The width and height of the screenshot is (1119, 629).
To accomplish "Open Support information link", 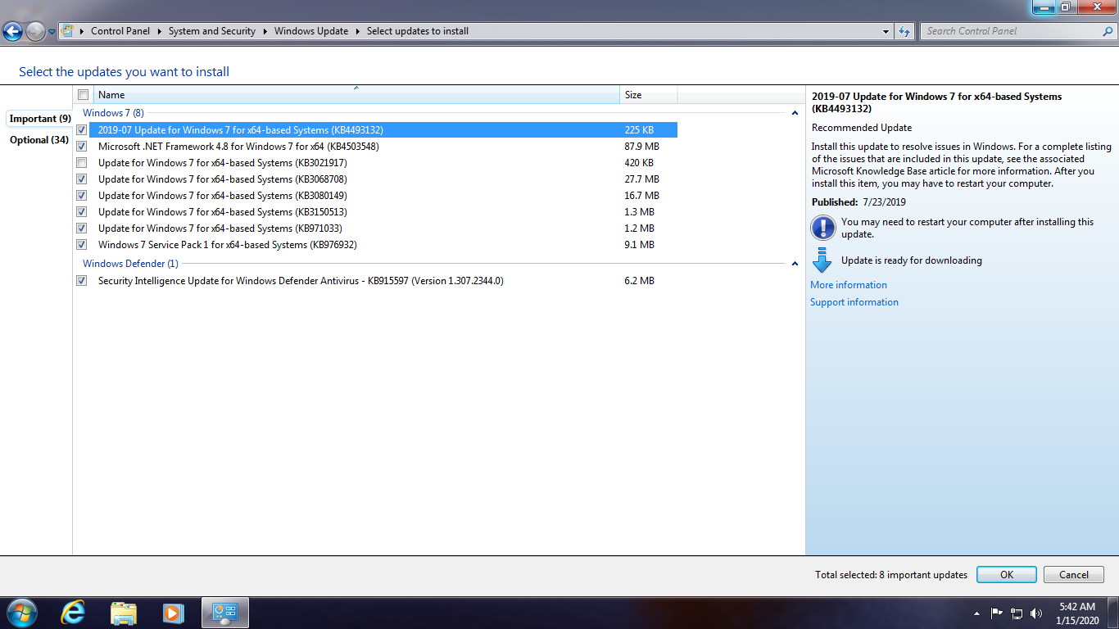I will tap(854, 302).
